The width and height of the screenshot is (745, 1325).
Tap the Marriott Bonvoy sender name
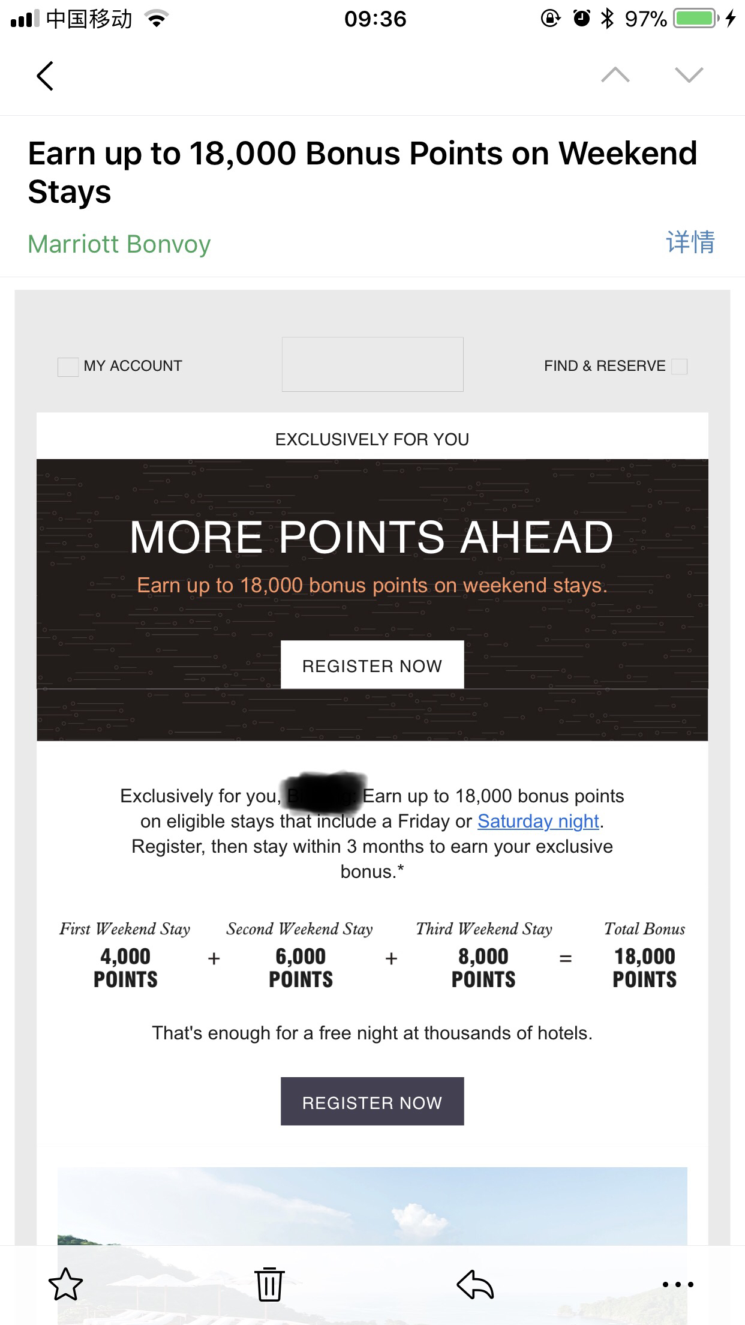coord(119,244)
